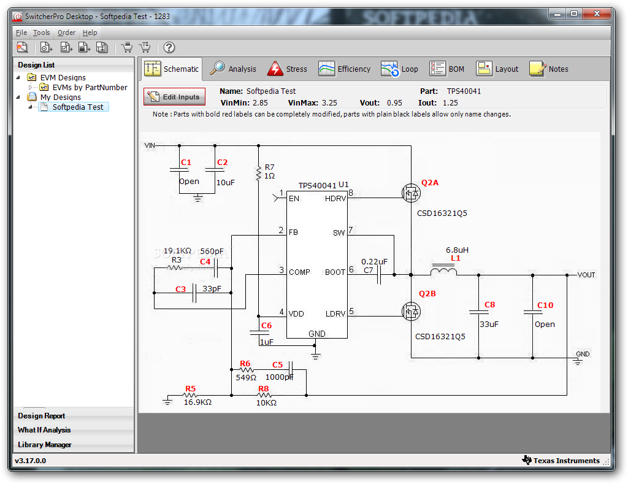Click the Design List section header
628x484 pixels.
click(x=74, y=64)
